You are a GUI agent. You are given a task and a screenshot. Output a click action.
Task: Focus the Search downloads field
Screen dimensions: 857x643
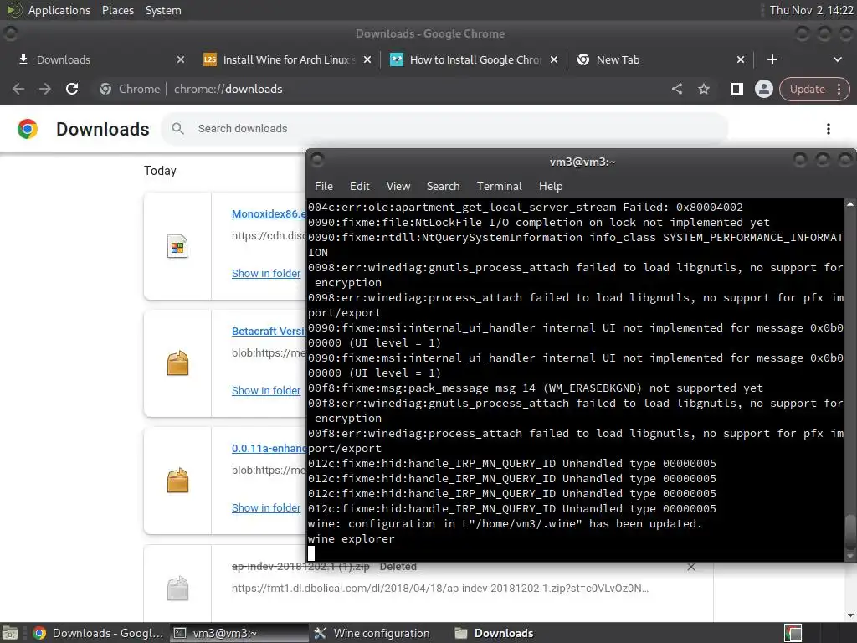(444, 128)
